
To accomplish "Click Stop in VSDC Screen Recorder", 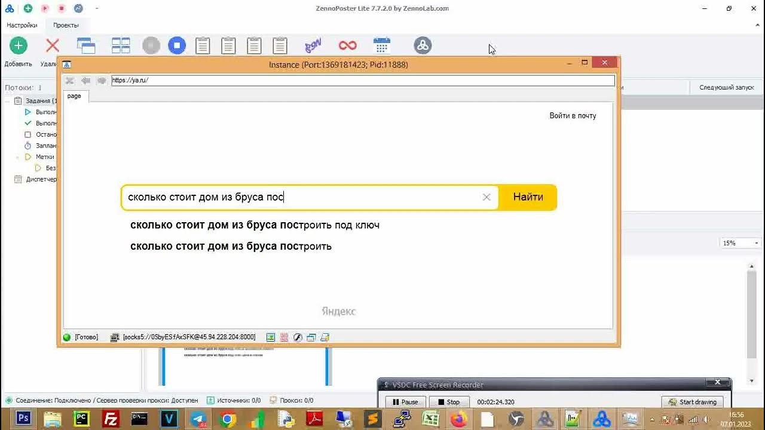I will 448,402.
